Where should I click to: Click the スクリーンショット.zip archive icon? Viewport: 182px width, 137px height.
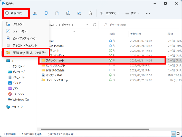[x=43, y=80]
